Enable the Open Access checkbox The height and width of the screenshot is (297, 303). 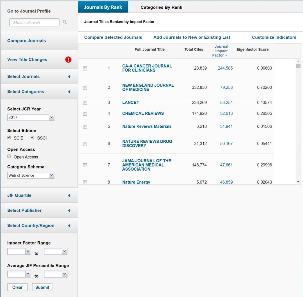coord(9,156)
